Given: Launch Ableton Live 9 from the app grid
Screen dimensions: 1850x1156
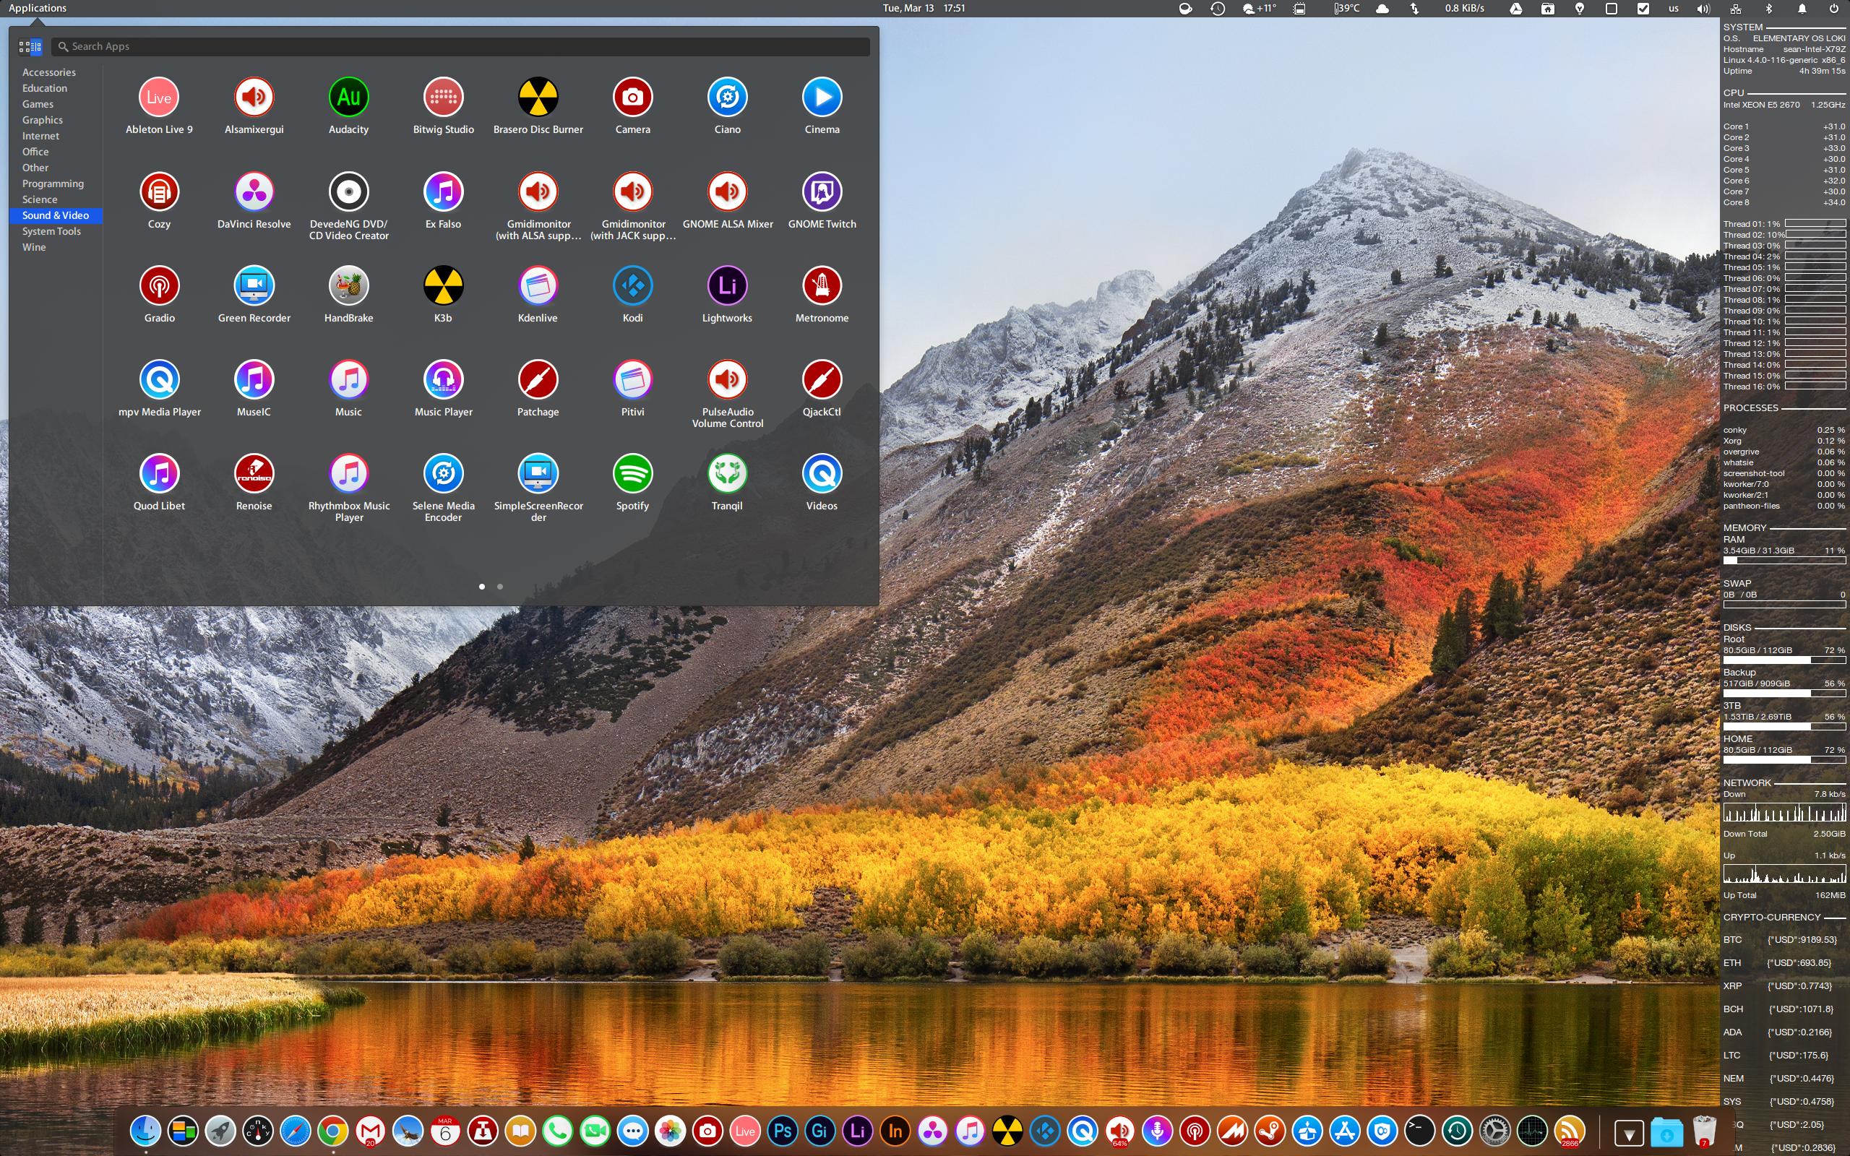Looking at the screenshot, I should coord(159,105).
